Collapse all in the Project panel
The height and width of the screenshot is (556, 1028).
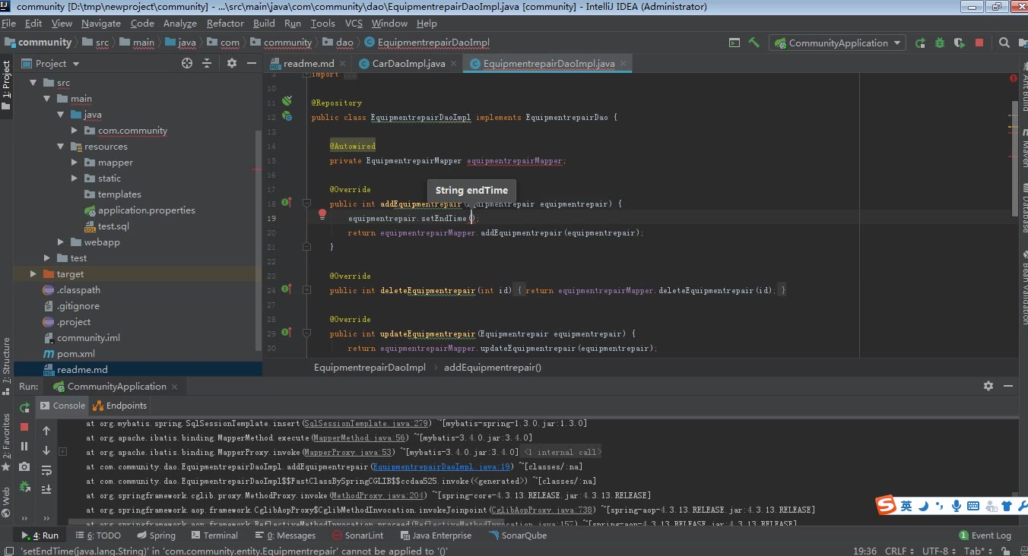[206, 64]
